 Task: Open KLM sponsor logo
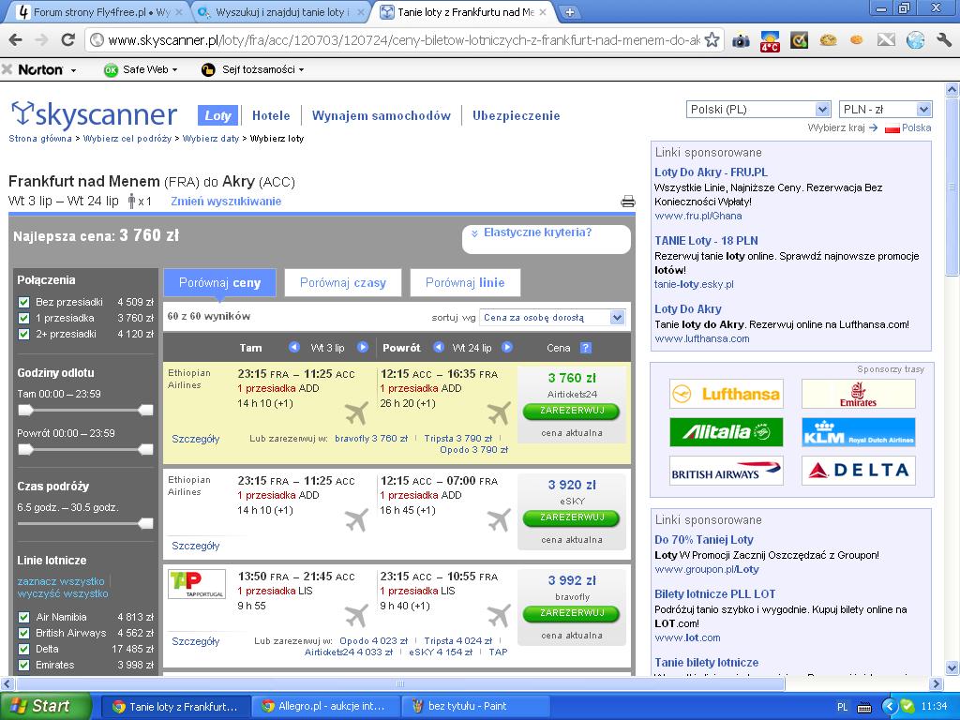click(859, 432)
